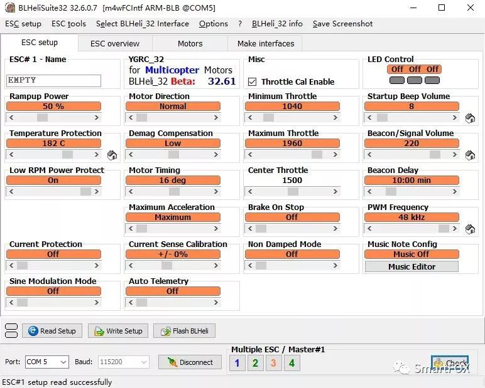The height and width of the screenshot is (388, 485).
Task: Click the Beacon/Signal Volume slider thumb
Action: pos(435,155)
